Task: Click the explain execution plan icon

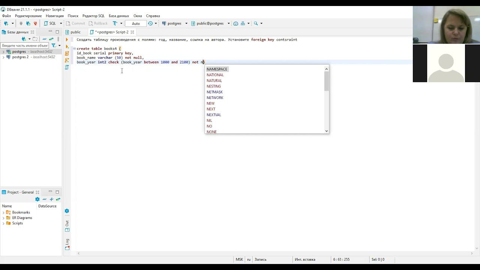Action: [x=67, y=67]
